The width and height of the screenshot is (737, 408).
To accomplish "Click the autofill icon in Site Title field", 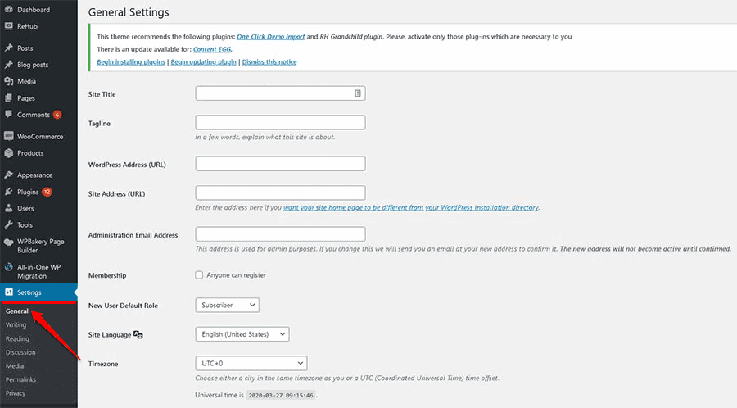I will click(358, 93).
